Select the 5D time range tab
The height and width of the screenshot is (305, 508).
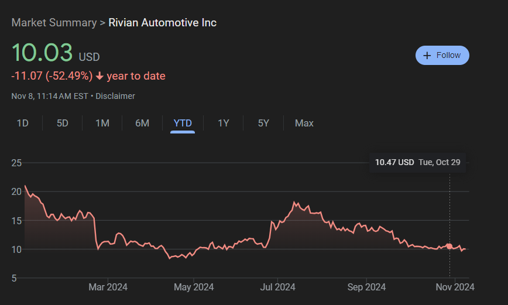point(63,123)
